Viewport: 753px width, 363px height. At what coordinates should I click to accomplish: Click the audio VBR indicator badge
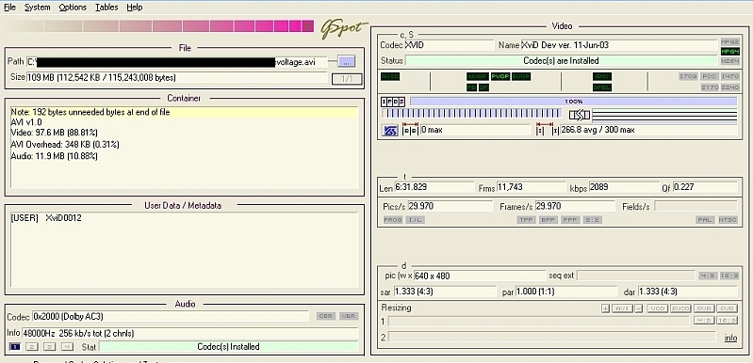[x=349, y=316]
